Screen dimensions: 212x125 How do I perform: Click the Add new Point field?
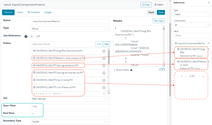click(x=62, y=44)
